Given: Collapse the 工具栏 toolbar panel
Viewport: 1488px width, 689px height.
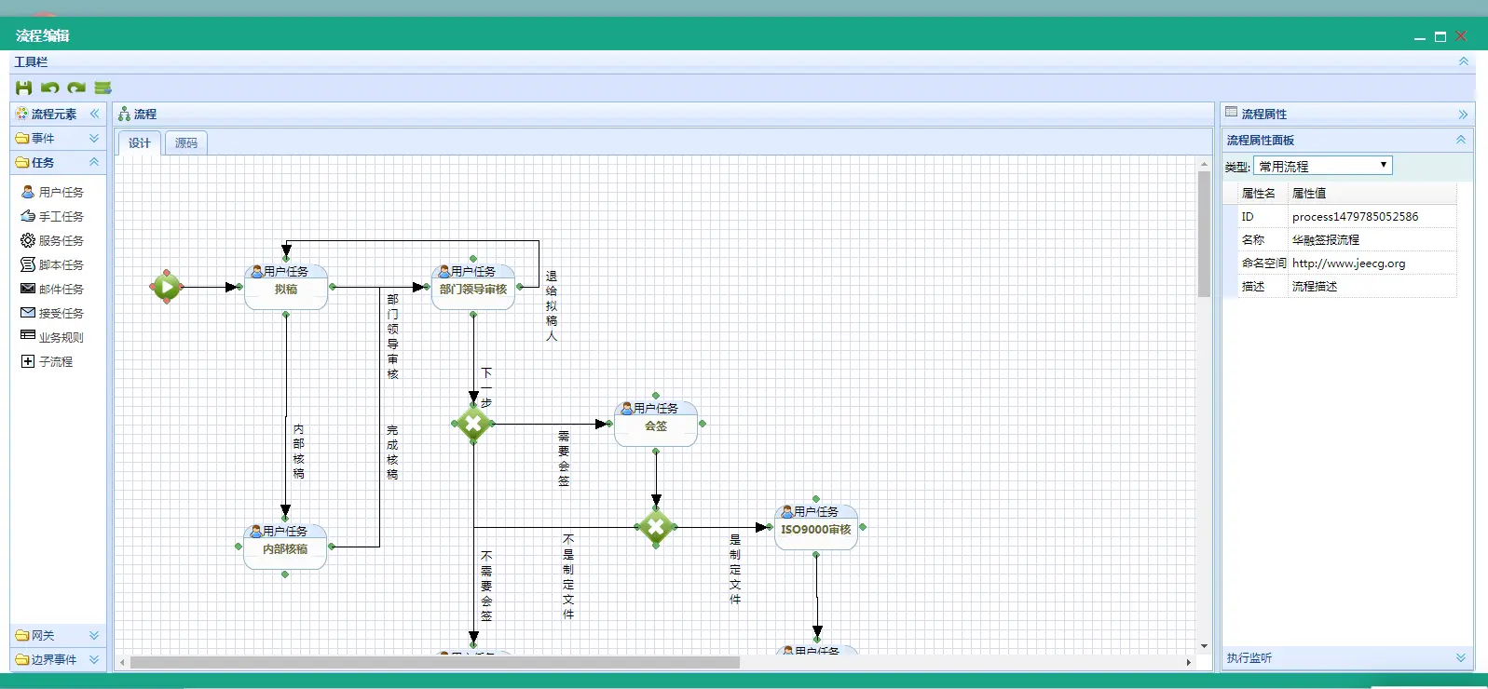Looking at the screenshot, I should (x=1464, y=61).
